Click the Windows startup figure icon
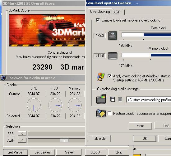Viewport: 171px width, 156px height. [x=101, y=77]
